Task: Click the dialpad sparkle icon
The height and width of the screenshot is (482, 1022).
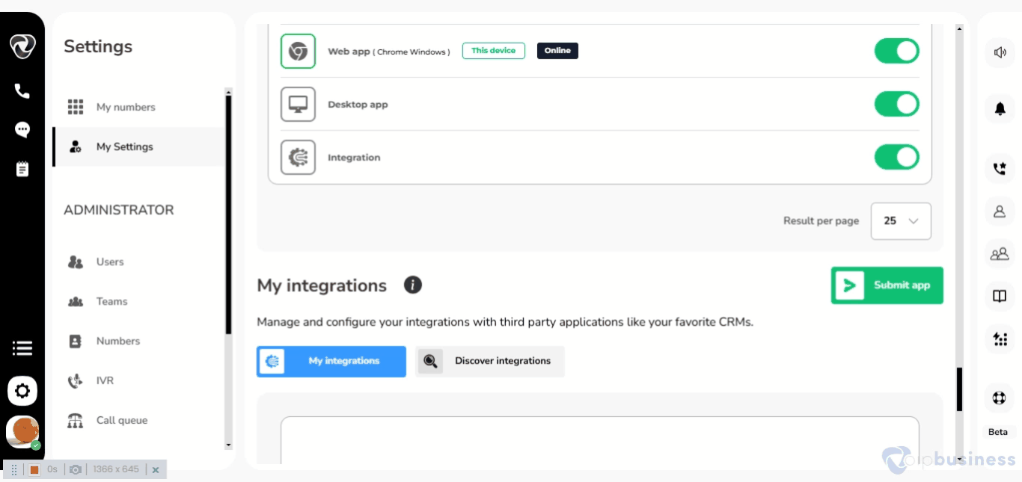Action: [1000, 339]
